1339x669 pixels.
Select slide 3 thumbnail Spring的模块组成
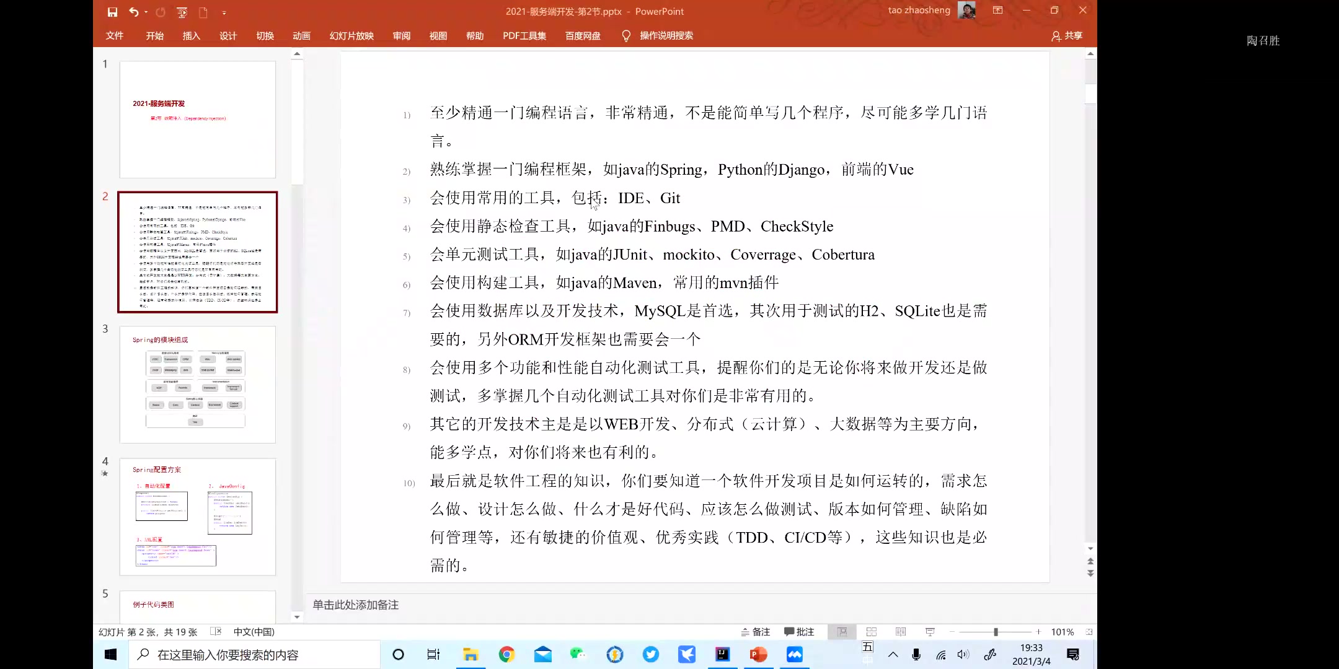pos(198,385)
